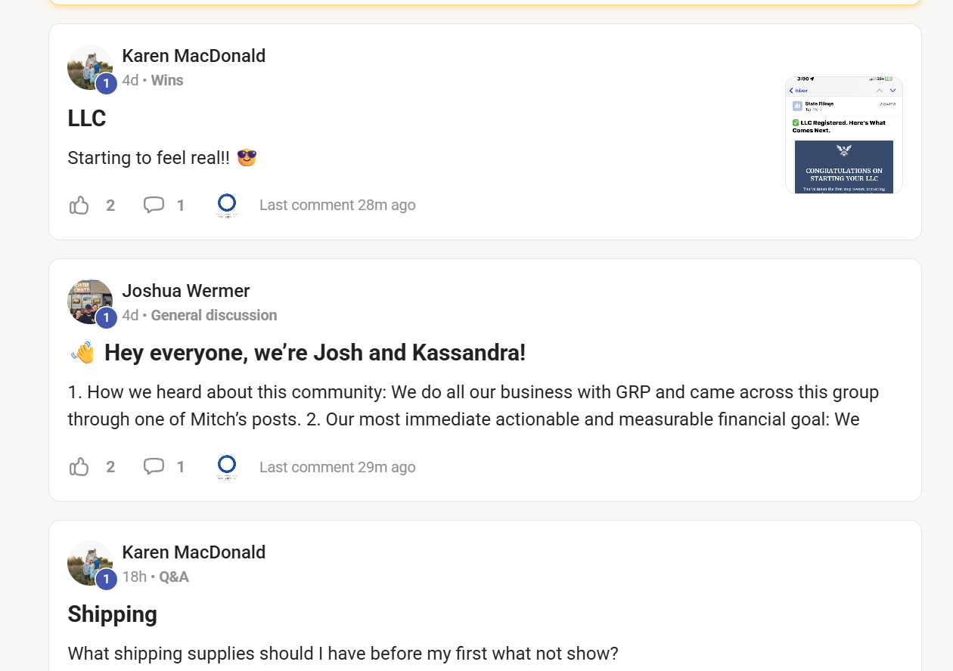Like the Josh and Kassandra intro post
953x671 pixels.
click(79, 467)
